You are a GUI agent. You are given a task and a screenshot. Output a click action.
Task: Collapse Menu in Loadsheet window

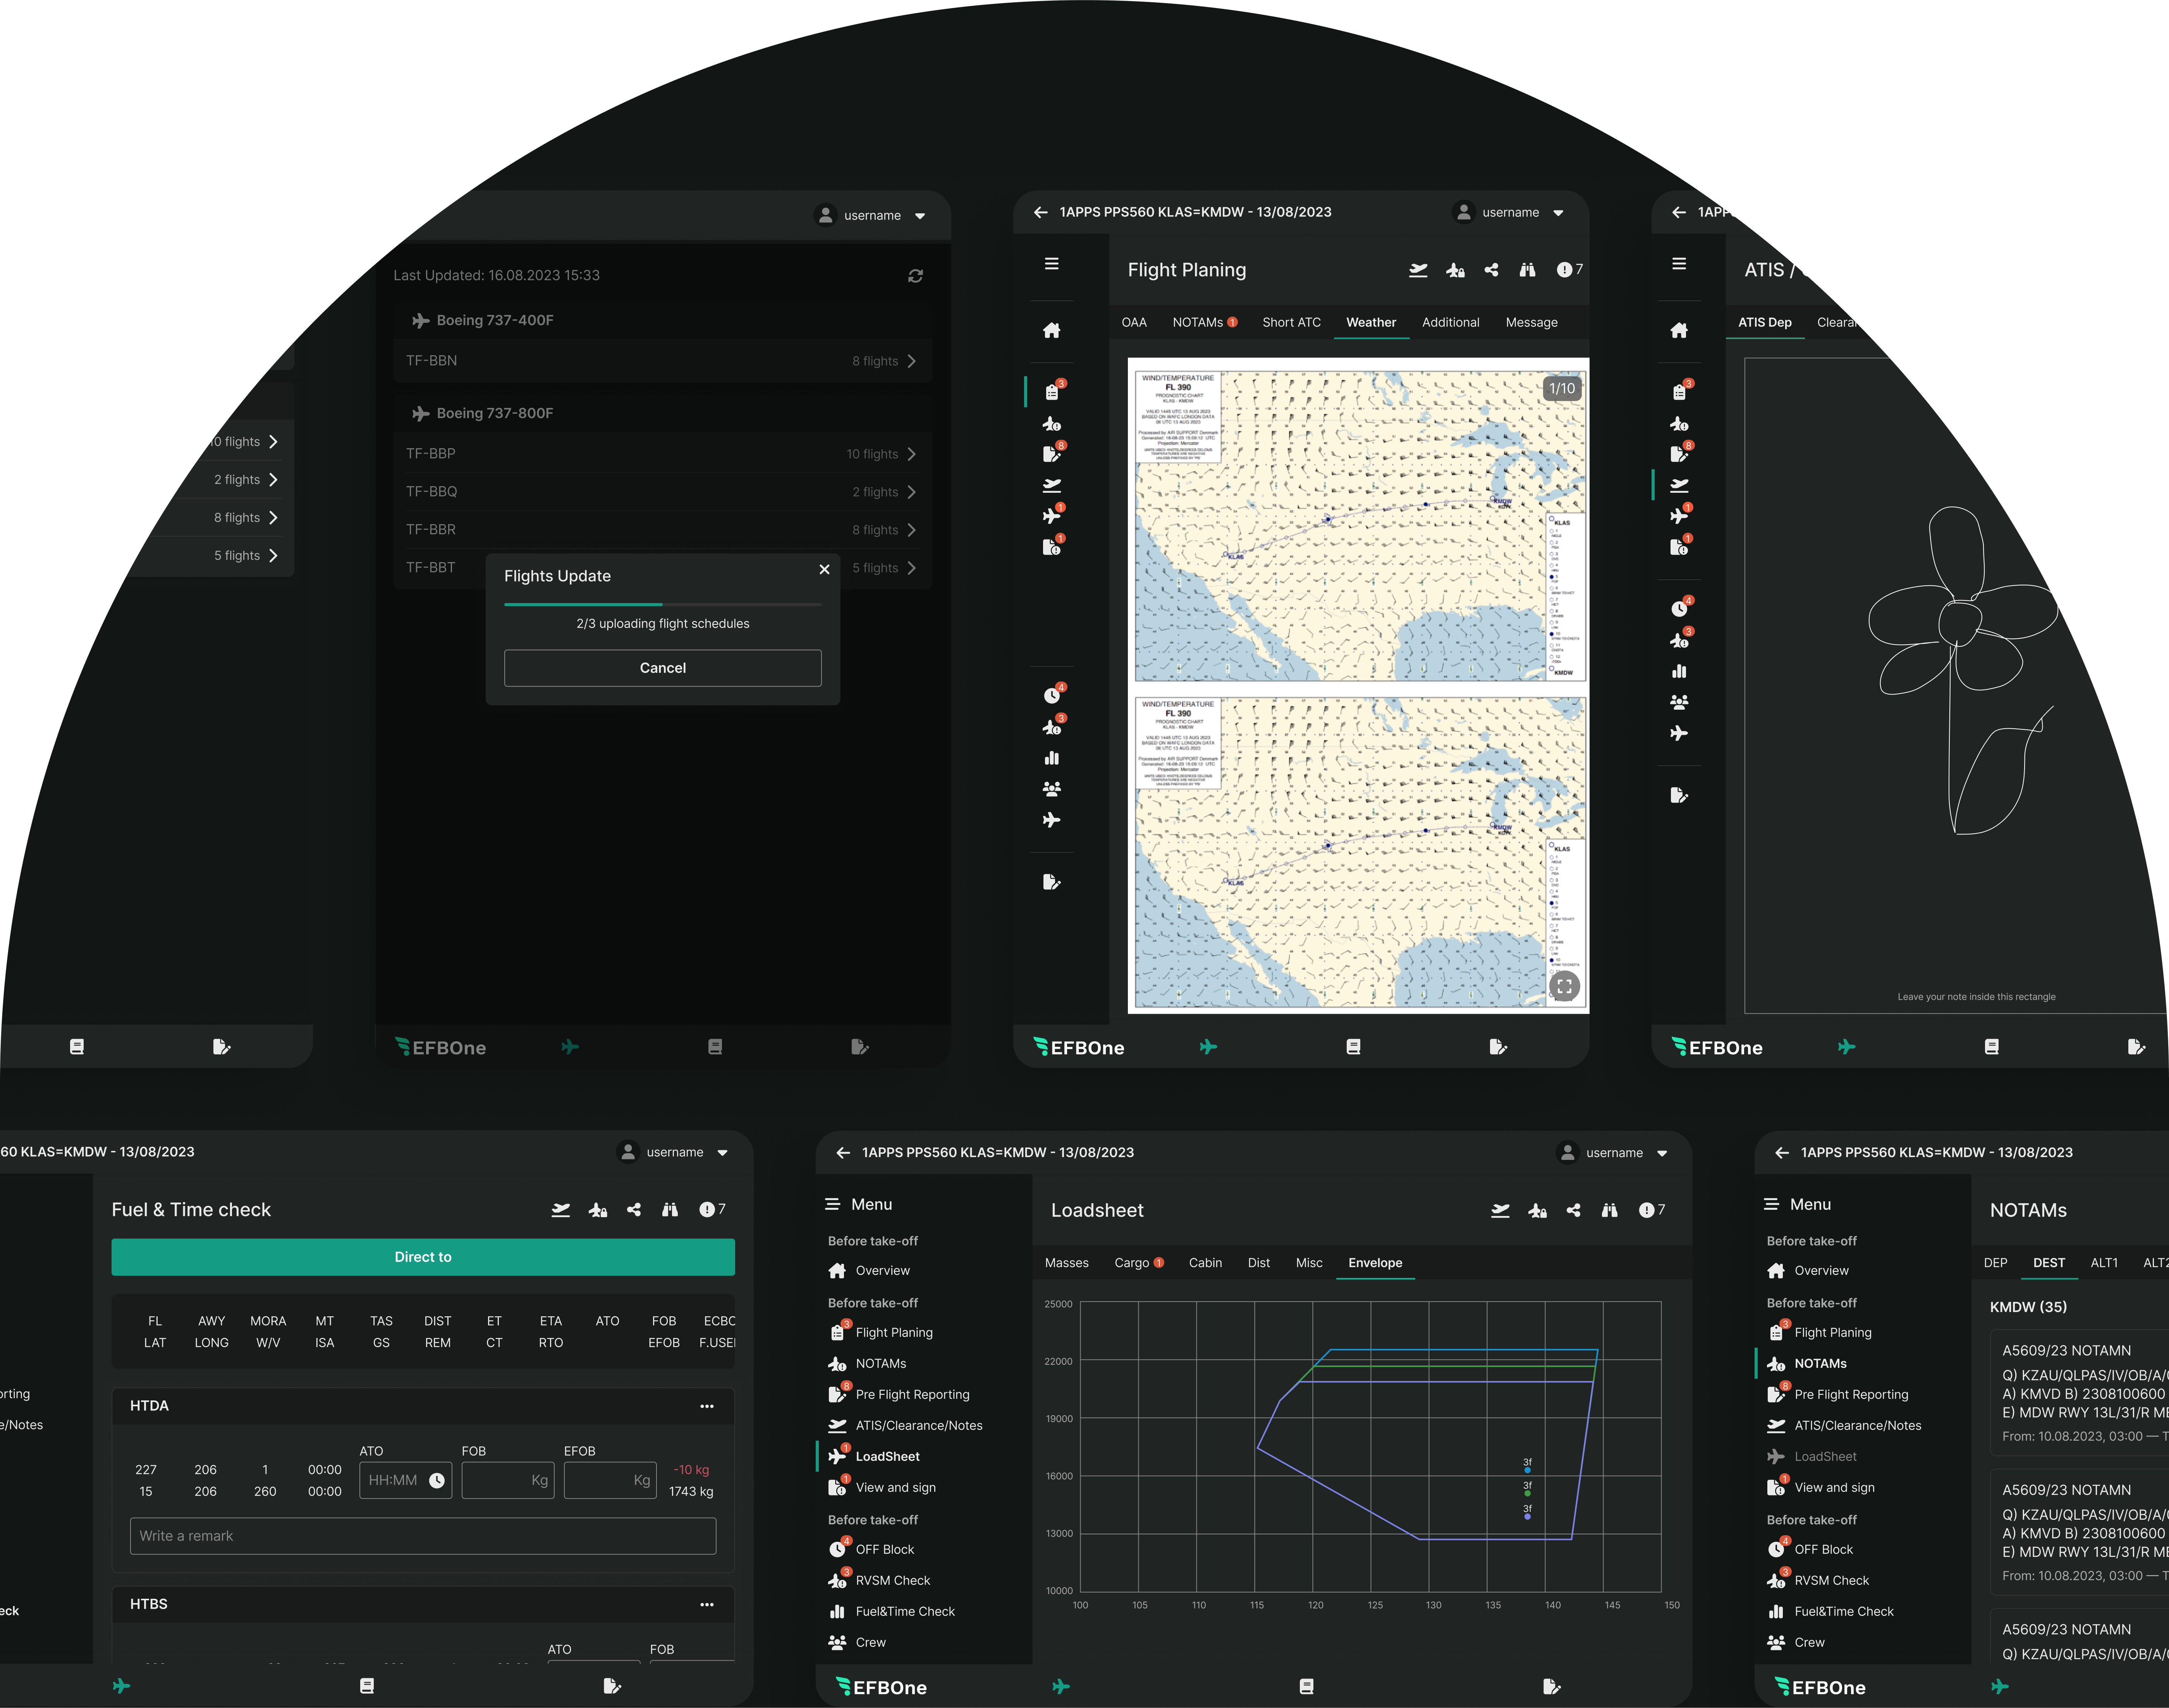point(859,1205)
